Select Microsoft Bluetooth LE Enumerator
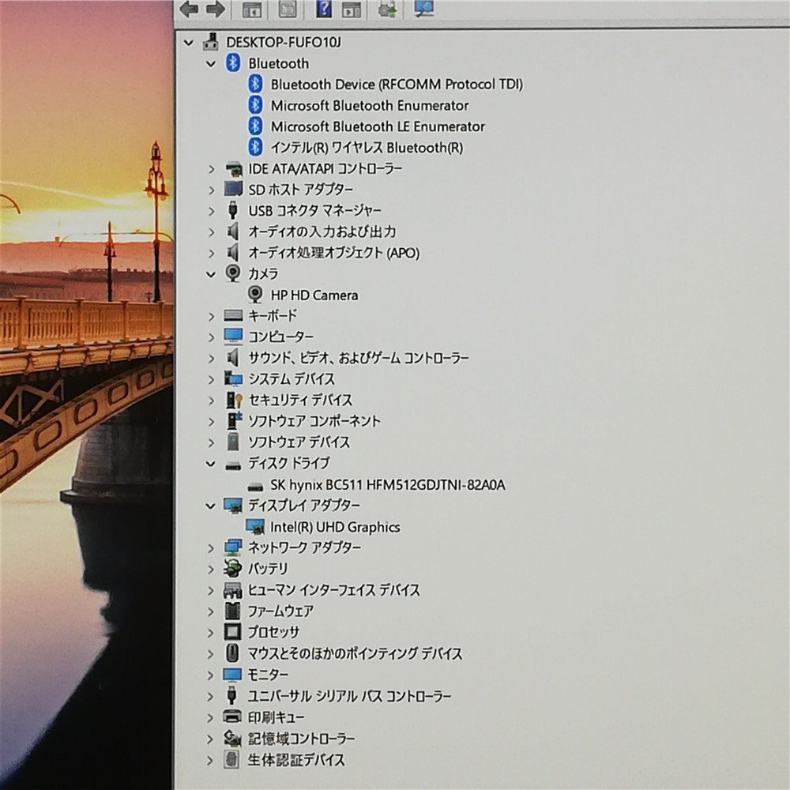The image size is (790, 790). tap(378, 126)
